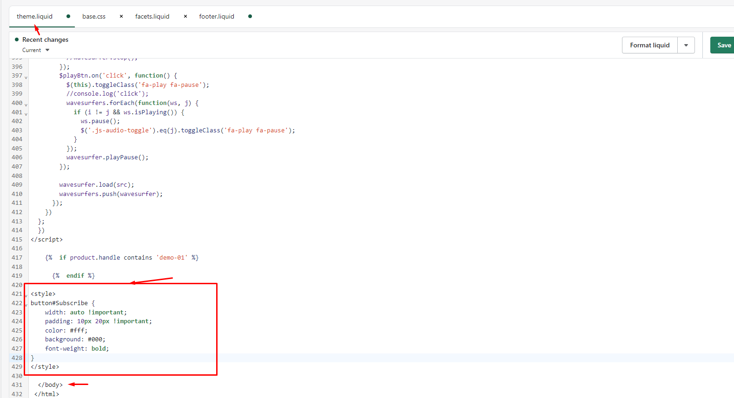The width and height of the screenshot is (734, 398).
Task: Click the $playBtn.on('click') code line
Action: click(x=118, y=76)
